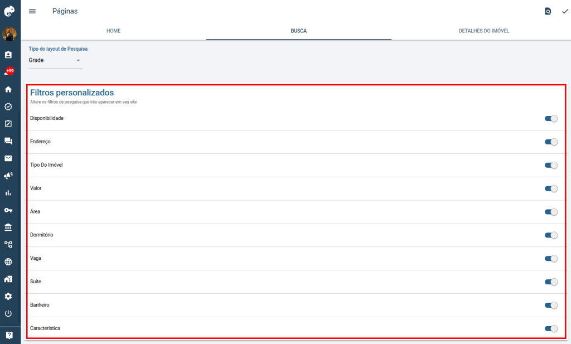
Task: Toggle the Dormitório filter switch
Action: (551, 235)
